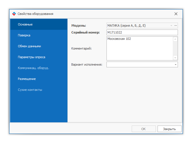Select the Сухие контакты tab
The width and height of the screenshot is (192, 143).
39,90
